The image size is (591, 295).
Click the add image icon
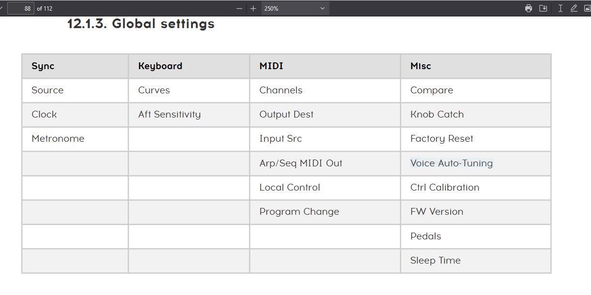point(587,8)
